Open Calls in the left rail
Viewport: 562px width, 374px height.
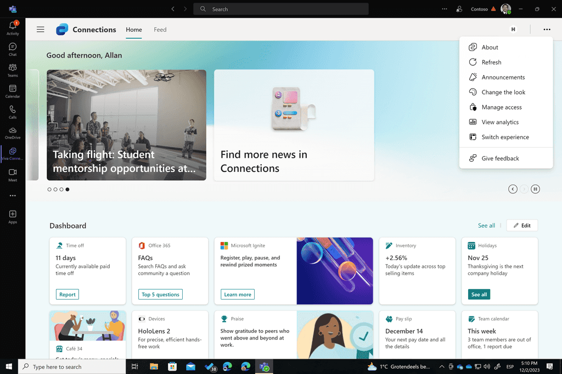click(13, 112)
